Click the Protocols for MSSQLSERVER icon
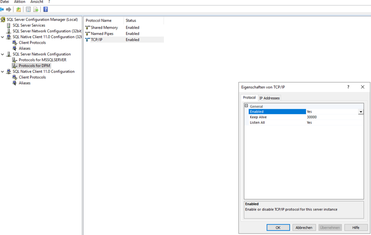The image size is (371, 235). click(15, 60)
